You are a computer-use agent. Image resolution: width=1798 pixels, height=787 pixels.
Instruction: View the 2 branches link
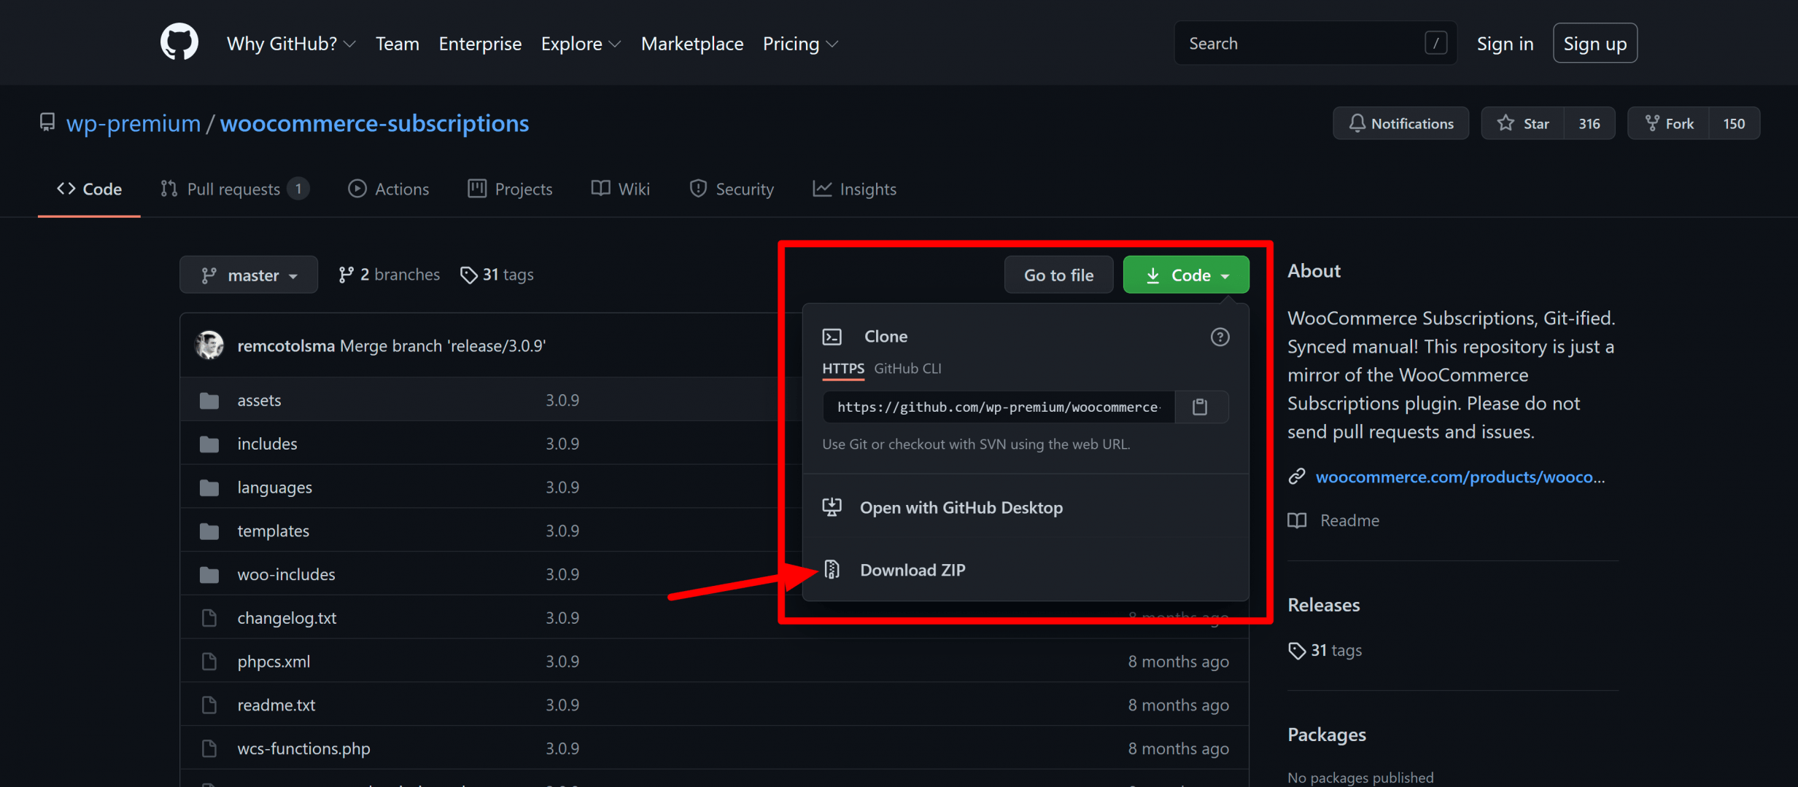[x=389, y=275]
